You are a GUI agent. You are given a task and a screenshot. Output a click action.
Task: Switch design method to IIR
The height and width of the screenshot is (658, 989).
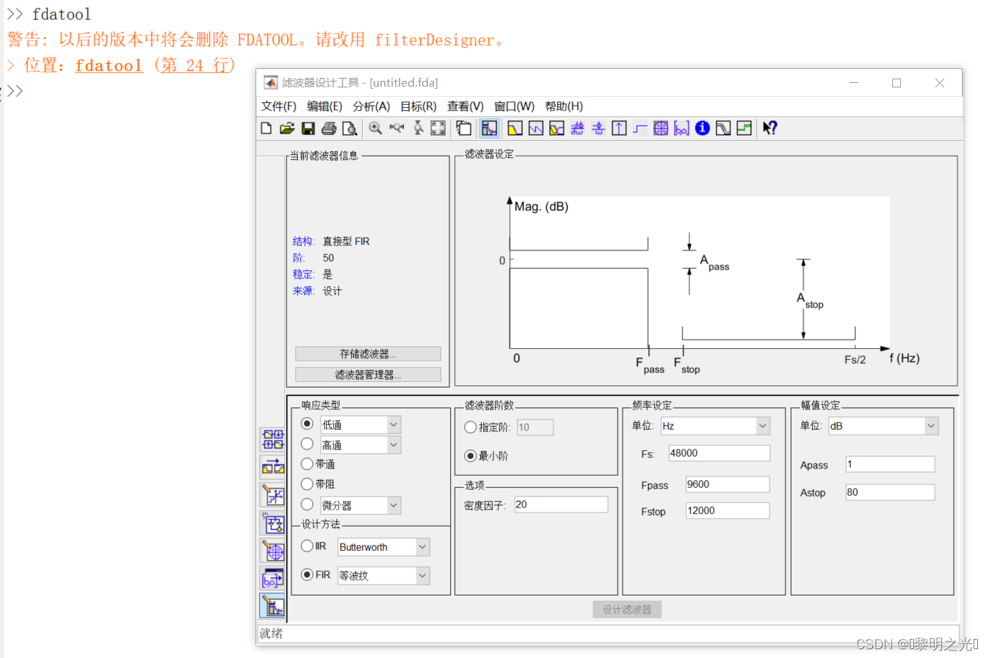(307, 546)
